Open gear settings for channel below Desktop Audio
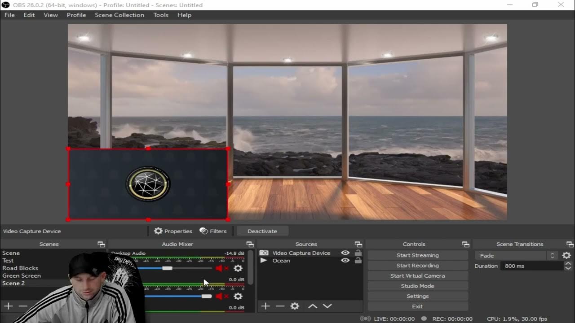 (x=238, y=296)
